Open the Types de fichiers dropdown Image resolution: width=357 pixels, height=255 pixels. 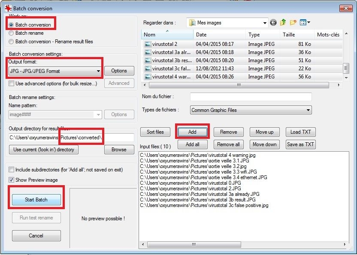(x=308, y=110)
